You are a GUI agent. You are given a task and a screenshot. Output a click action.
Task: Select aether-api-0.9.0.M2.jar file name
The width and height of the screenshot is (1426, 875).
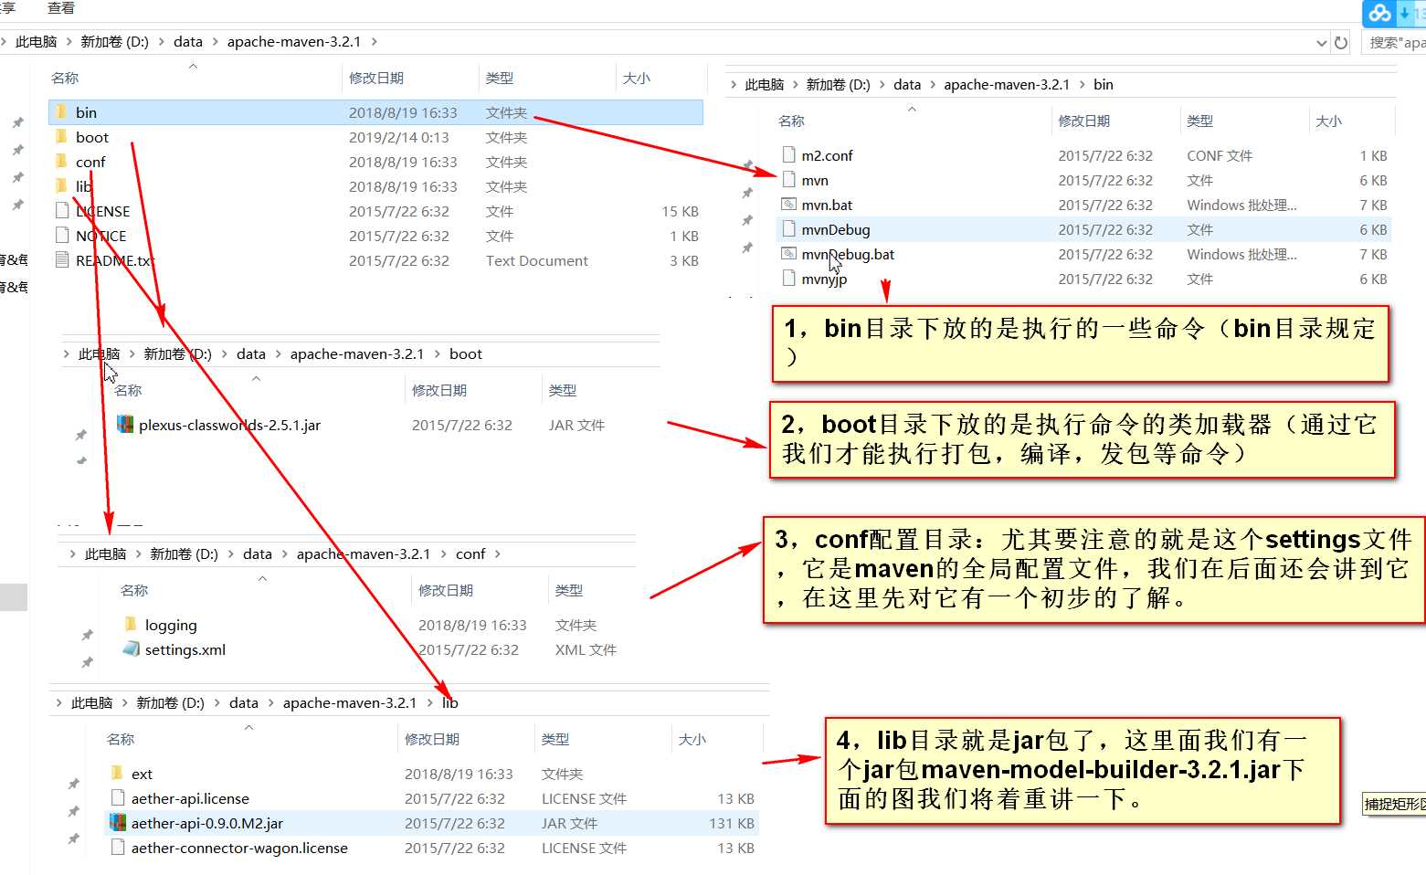[x=207, y=823]
